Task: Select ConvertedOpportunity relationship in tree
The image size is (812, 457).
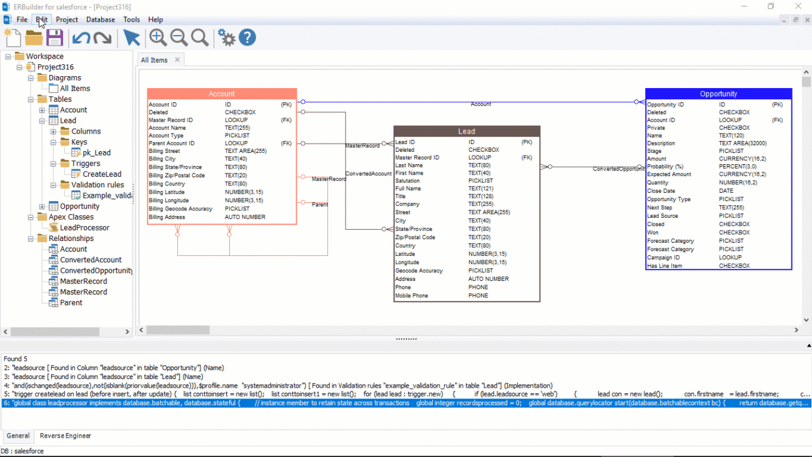Action: 96,270
